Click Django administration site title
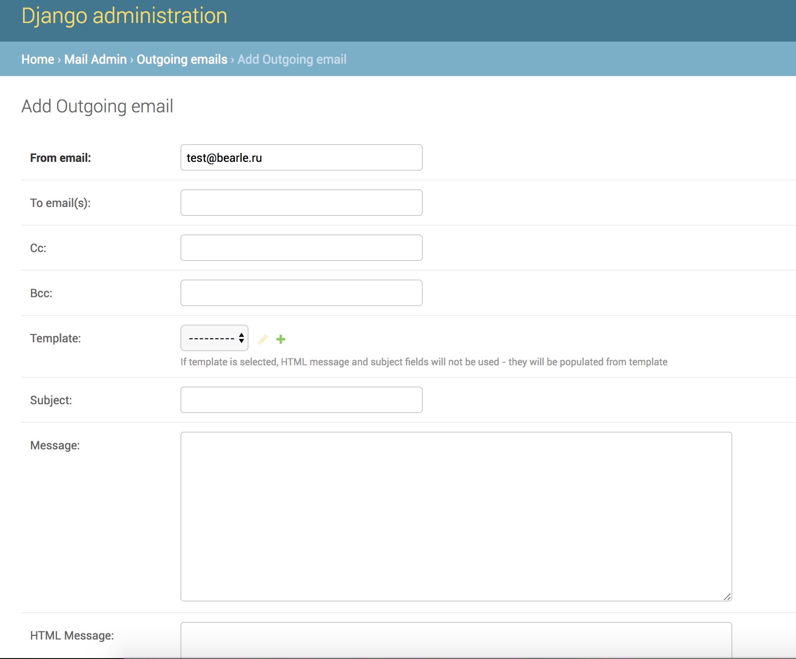The image size is (796, 659). (x=124, y=16)
